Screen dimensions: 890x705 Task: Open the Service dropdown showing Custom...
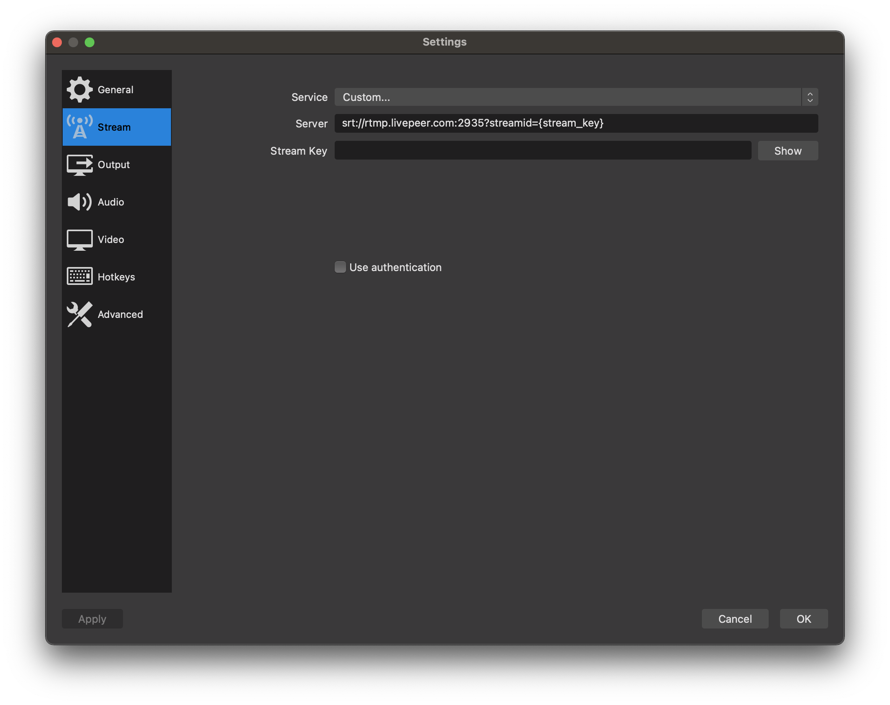pos(568,97)
